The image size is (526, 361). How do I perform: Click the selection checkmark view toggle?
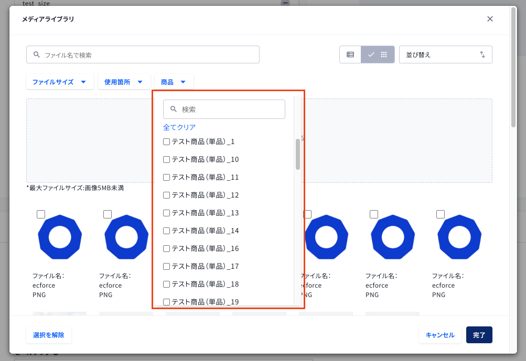point(371,54)
